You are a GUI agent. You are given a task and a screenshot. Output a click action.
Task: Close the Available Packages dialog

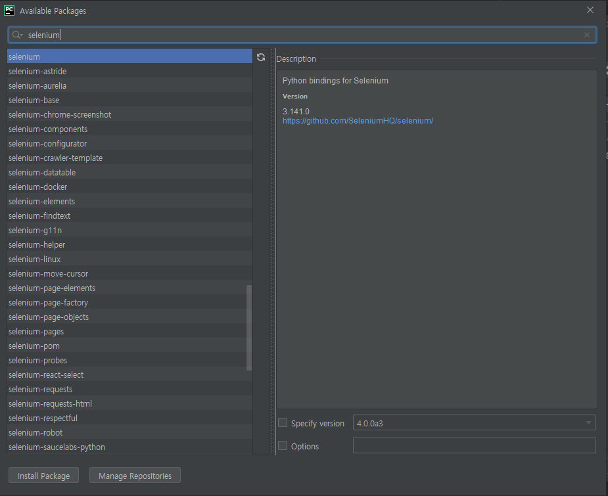pos(590,10)
